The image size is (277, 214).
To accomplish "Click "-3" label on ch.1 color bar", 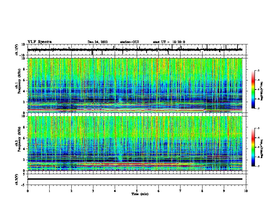I will 258,70.
